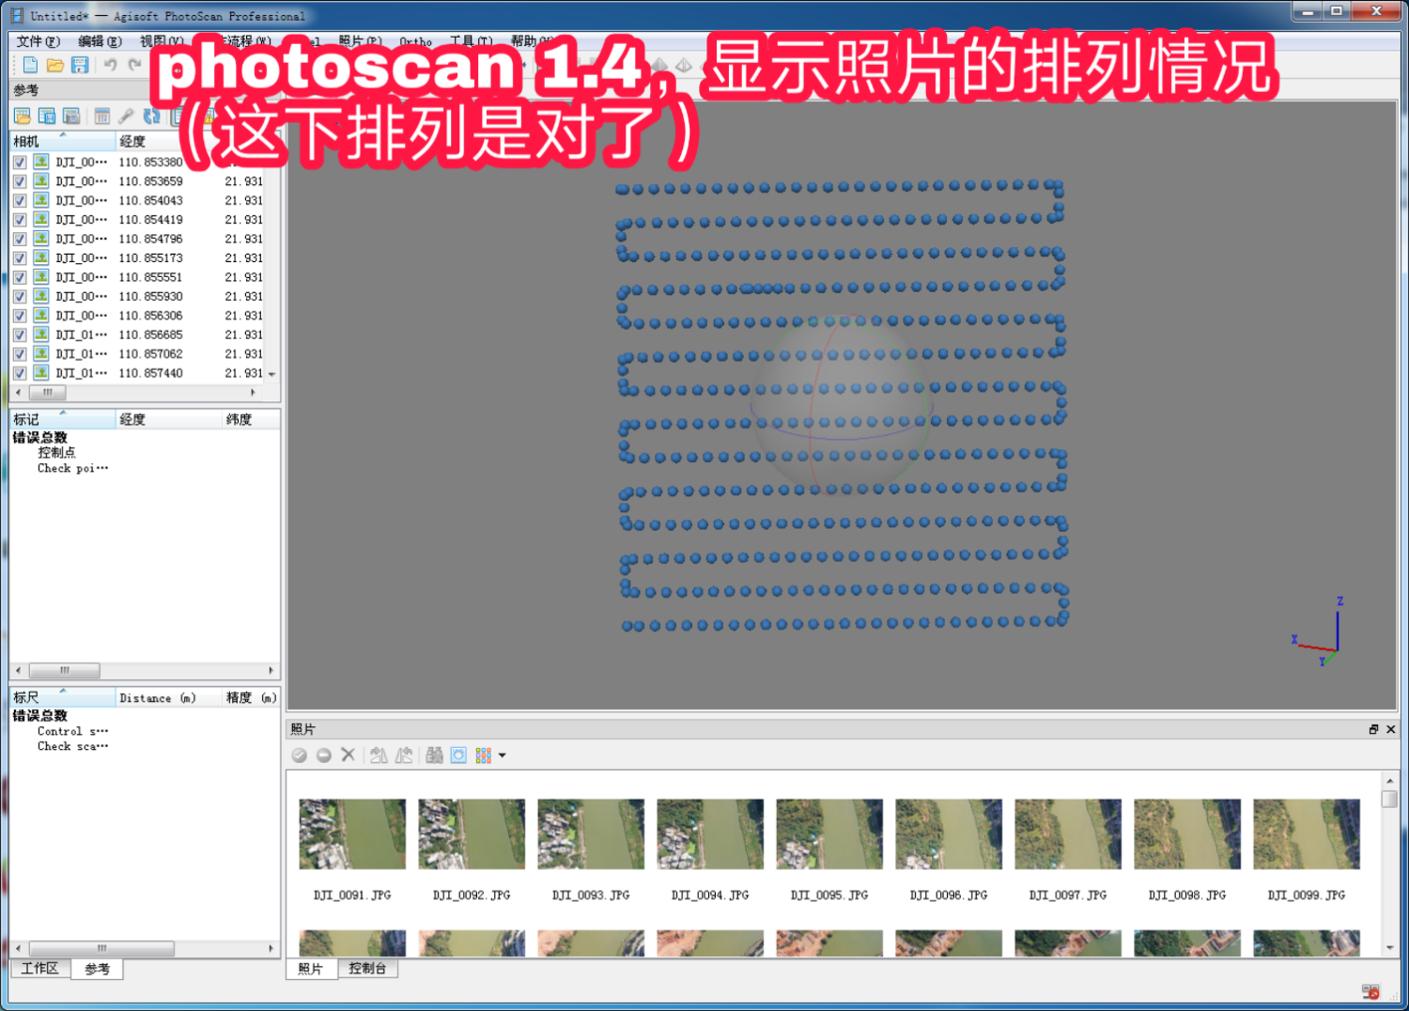Enable selected cameras in Photos toolbar

coord(300,755)
